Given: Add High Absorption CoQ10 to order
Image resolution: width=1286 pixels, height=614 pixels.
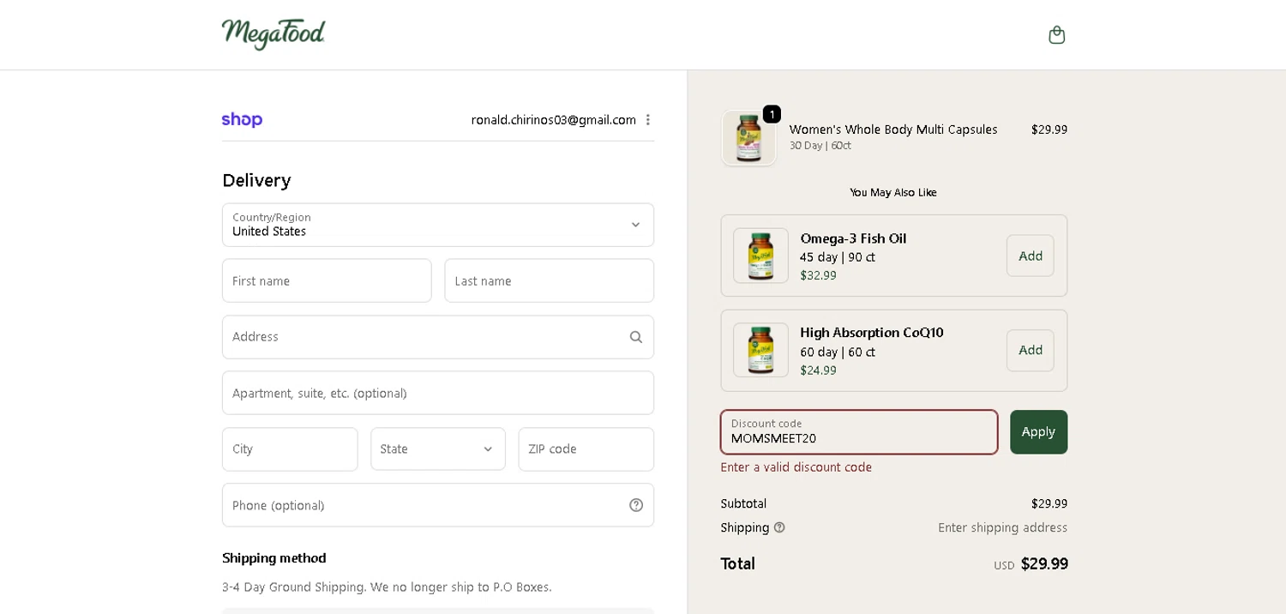Looking at the screenshot, I should pos(1031,350).
